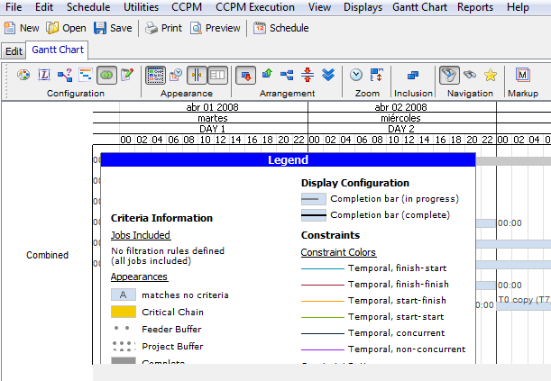This screenshot has height=381, width=551.
Task: Toggle the pressed green button in Configuration
Action: point(106,76)
